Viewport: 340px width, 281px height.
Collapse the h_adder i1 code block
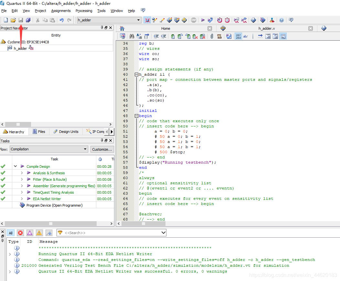tap(136, 74)
